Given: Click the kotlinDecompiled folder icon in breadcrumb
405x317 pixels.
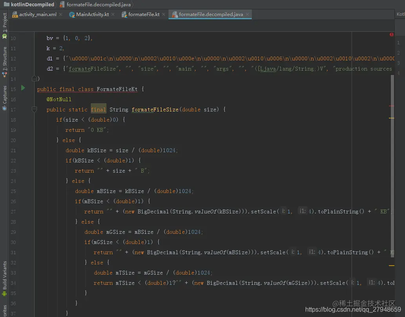Looking at the screenshot, I should 6,4.
